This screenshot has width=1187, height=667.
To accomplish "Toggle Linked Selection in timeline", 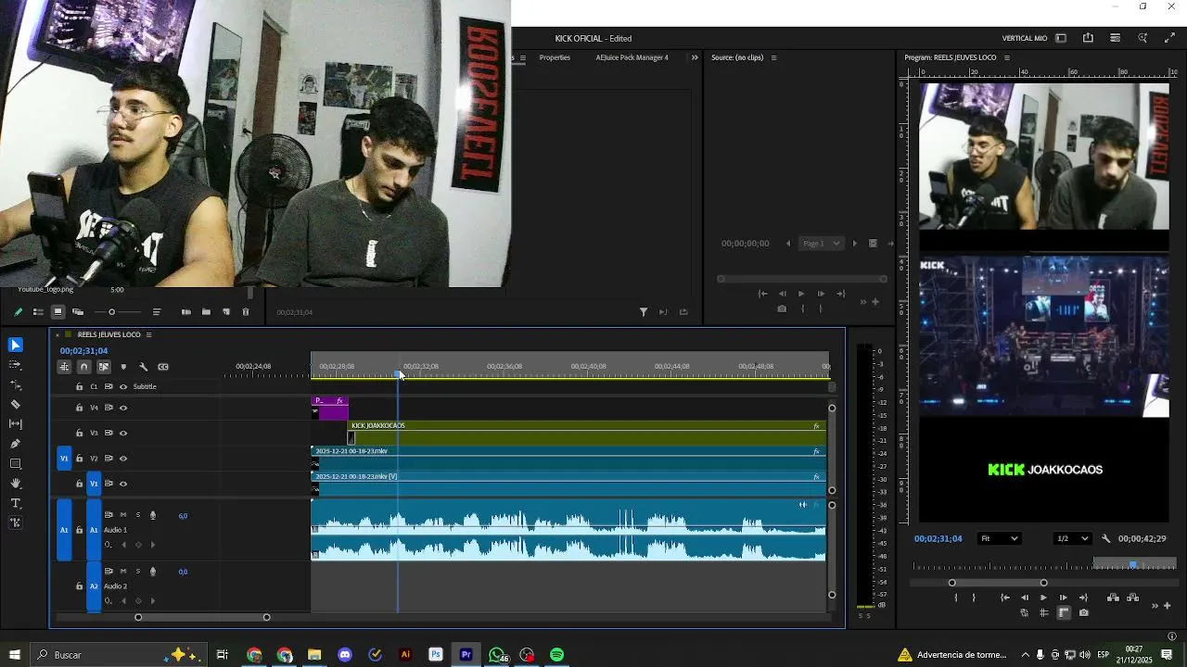I will pos(104,367).
